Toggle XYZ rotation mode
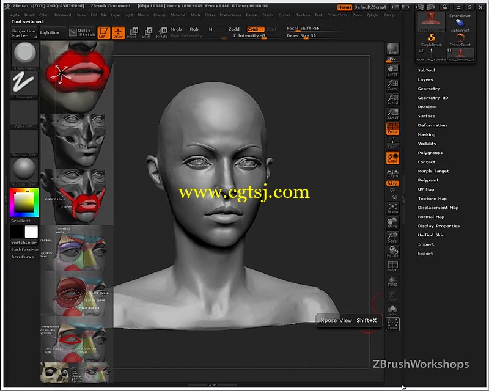Screen dimensions: 489x391 pyautogui.click(x=392, y=183)
